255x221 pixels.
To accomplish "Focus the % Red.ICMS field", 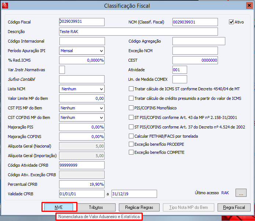I will (82, 60).
